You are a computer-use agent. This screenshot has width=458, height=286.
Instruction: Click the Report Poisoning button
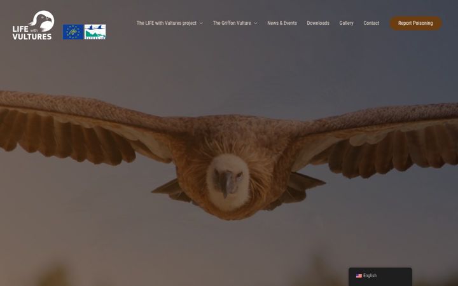415,23
